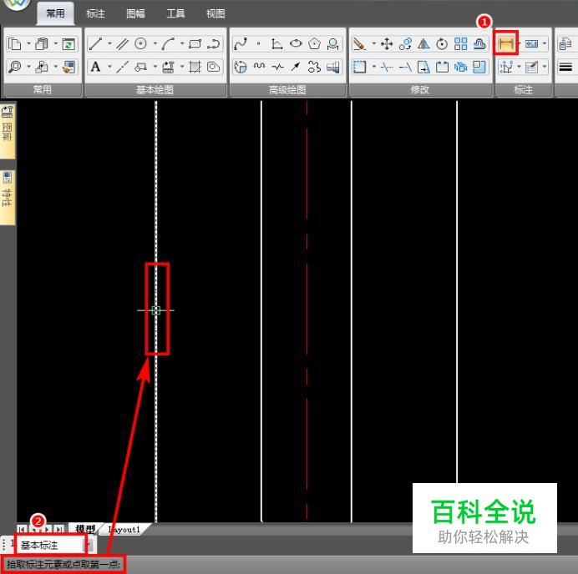
Task: Select the Rotate tool
Action: (442, 44)
